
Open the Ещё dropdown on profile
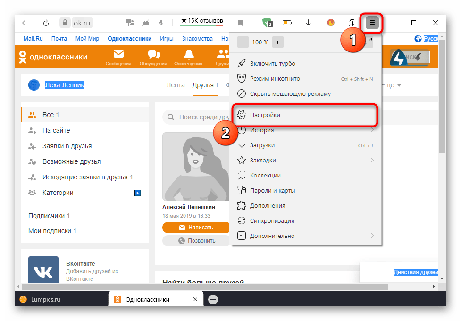tap(391, 85)
